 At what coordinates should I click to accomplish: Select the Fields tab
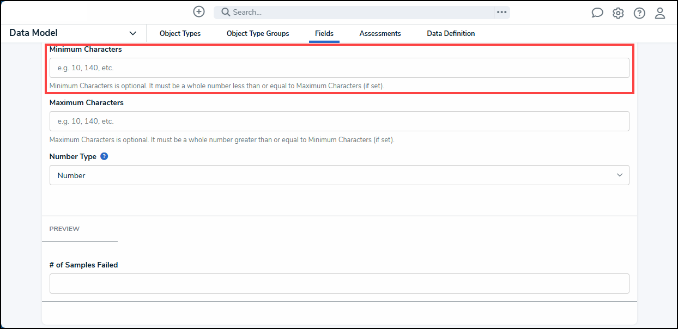pos(324,34)
